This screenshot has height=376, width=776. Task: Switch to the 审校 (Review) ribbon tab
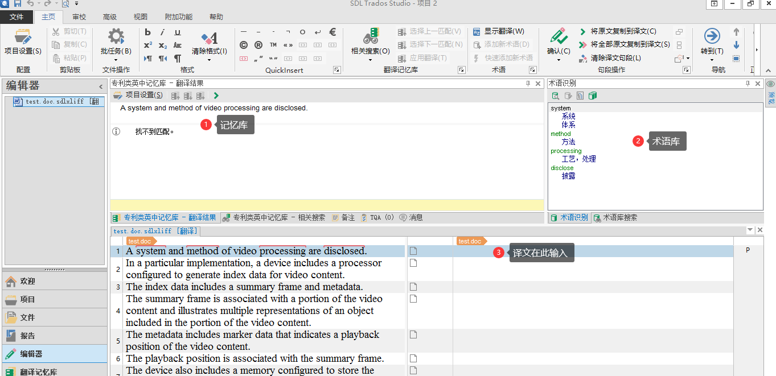click(x=79, y=17)
